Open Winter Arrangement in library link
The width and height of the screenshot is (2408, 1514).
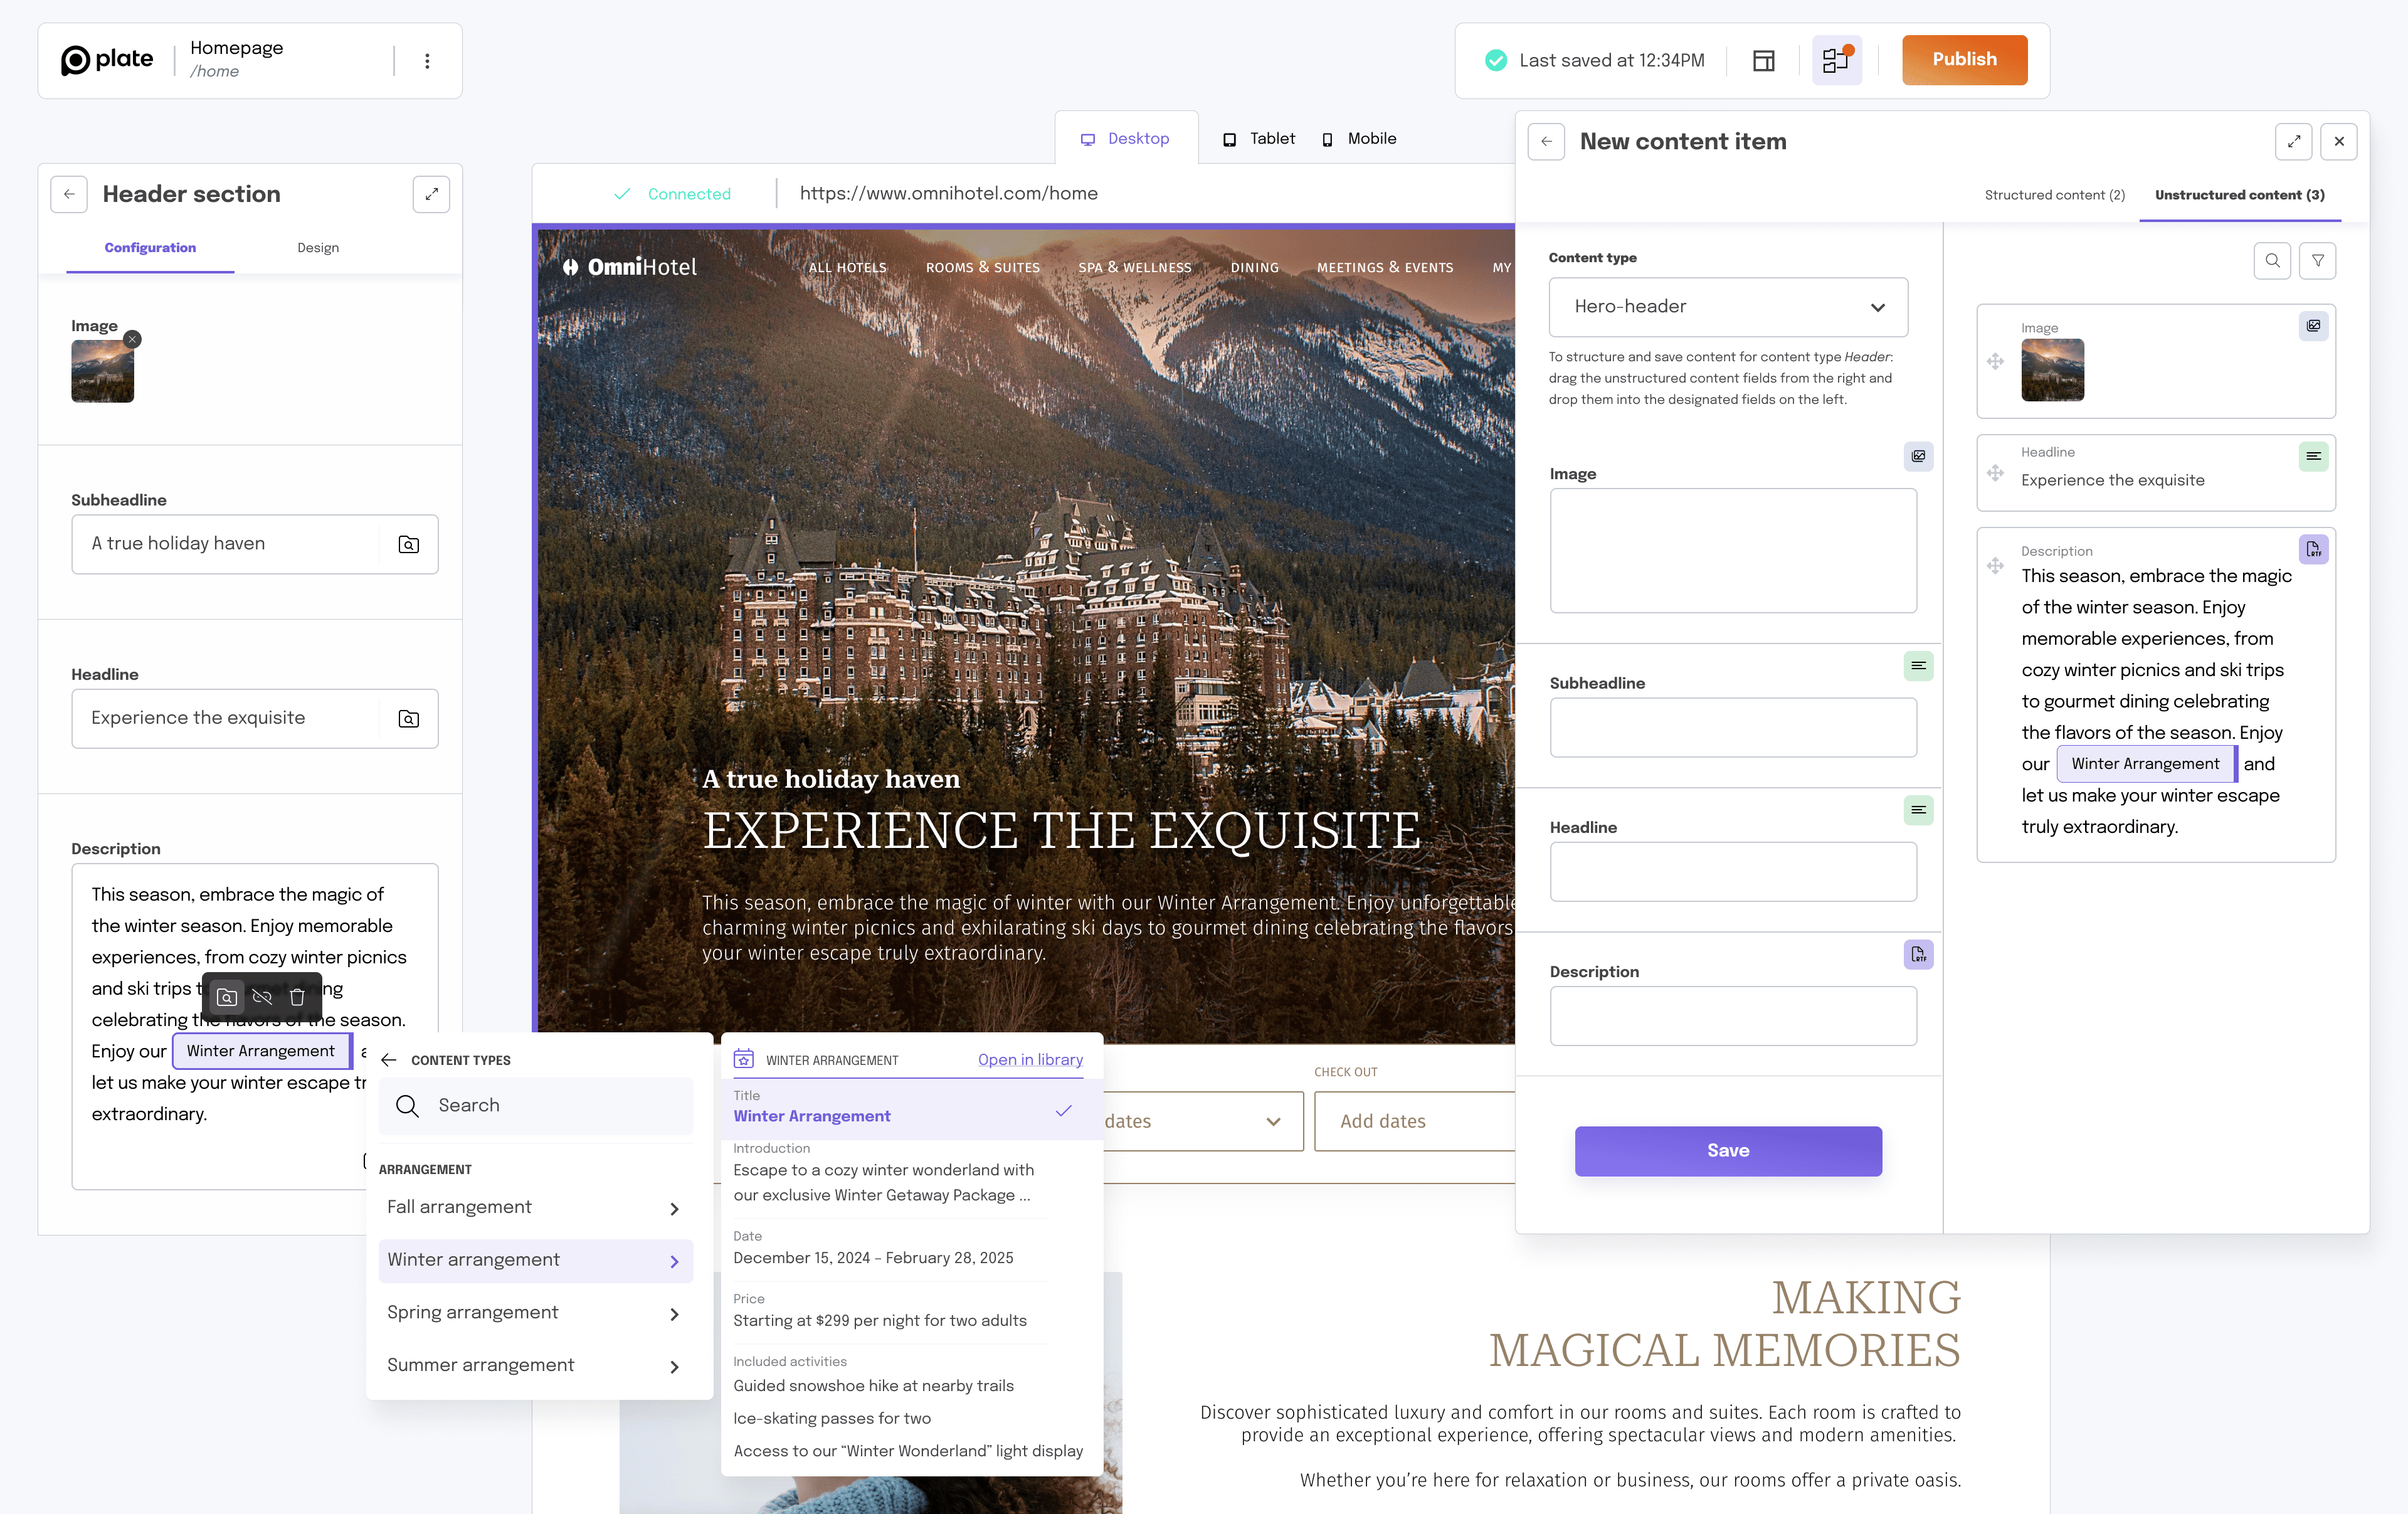pos(1030,1060)
